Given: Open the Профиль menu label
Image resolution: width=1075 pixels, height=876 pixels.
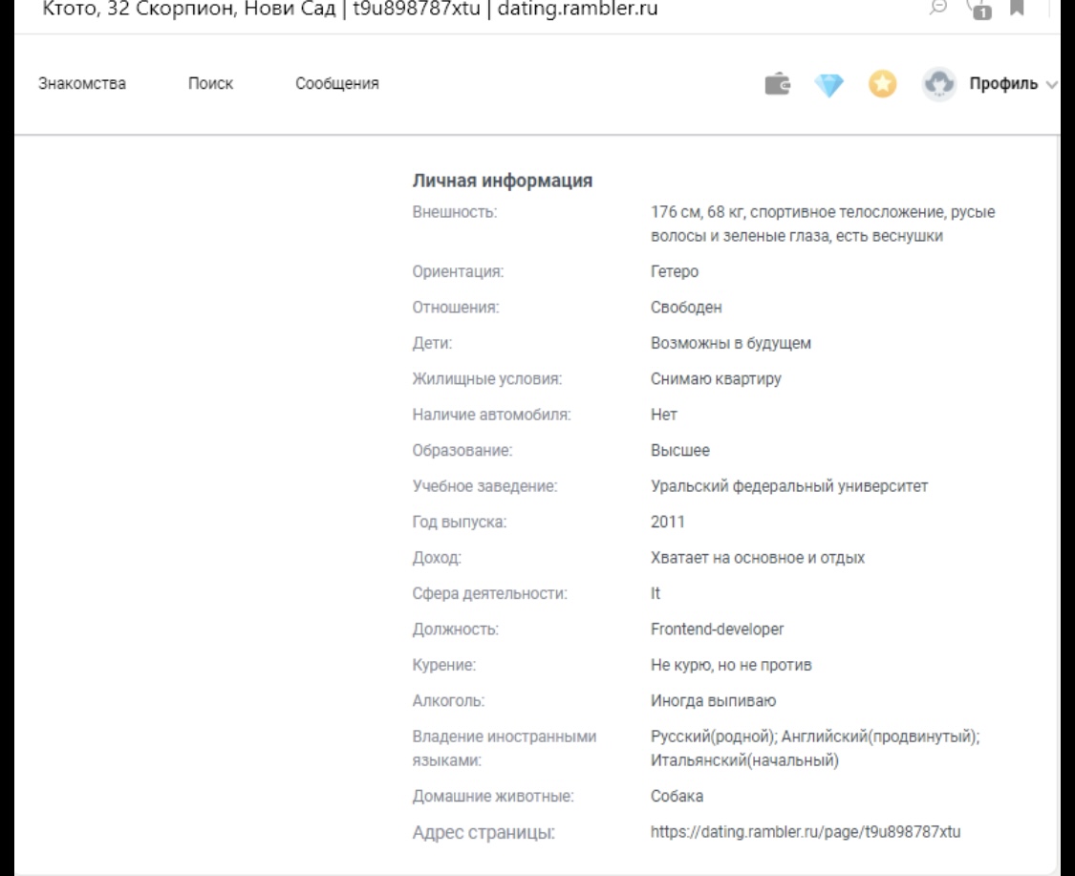Looking at the screenshot, I should [x=1002, y=84].
